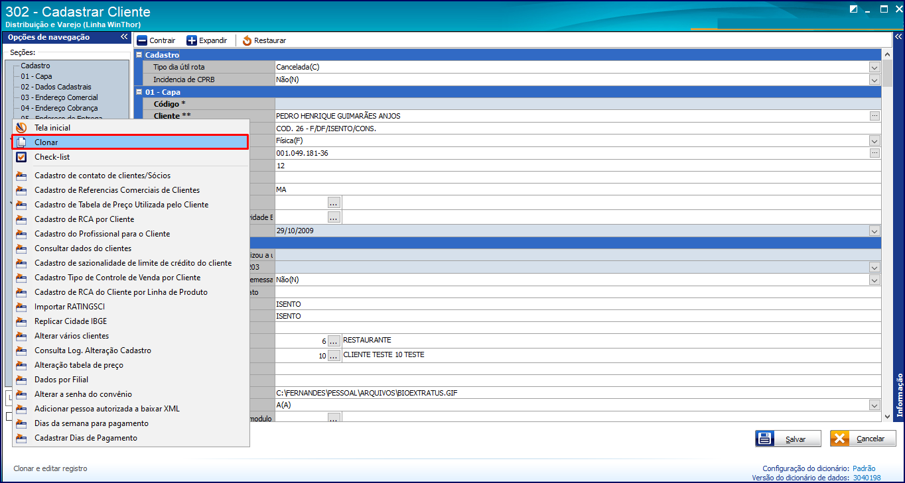Click icon beside Cadastro do Profissional para o Cliente
Image resolution: width=905 pixels, height=483 pixels.
(x=21, y=234)
